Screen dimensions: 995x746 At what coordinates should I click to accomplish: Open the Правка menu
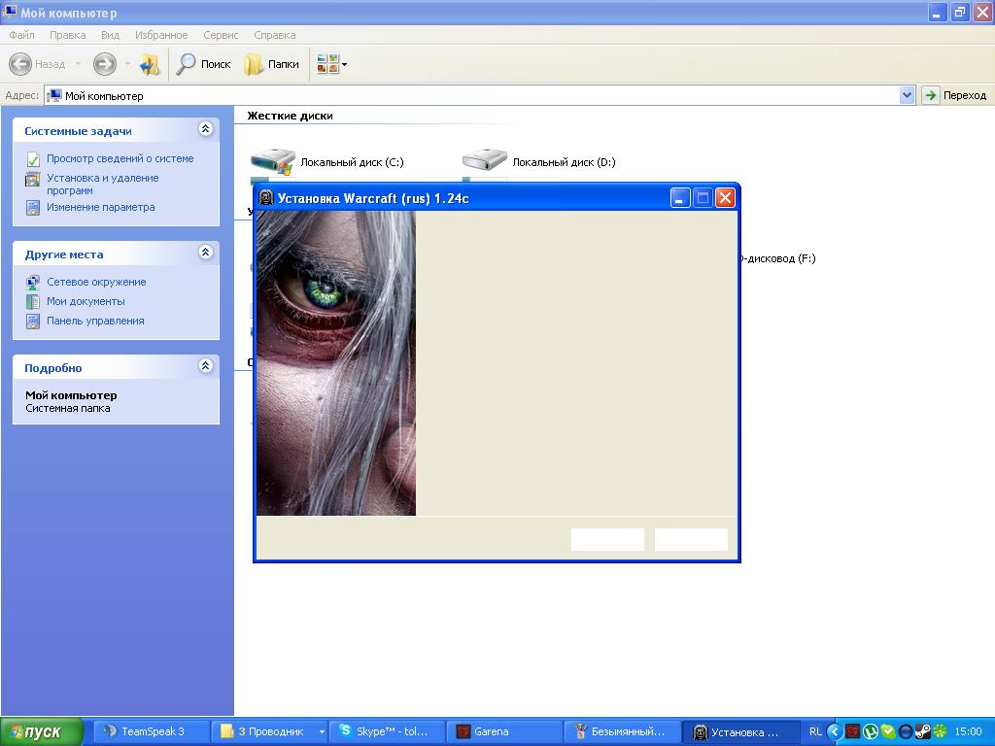tap(67, 35)
